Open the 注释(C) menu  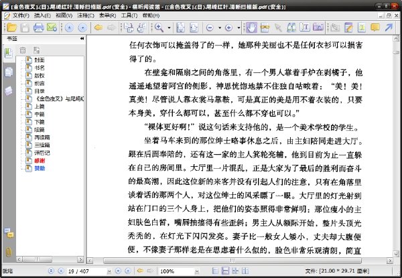coord(86,15)
